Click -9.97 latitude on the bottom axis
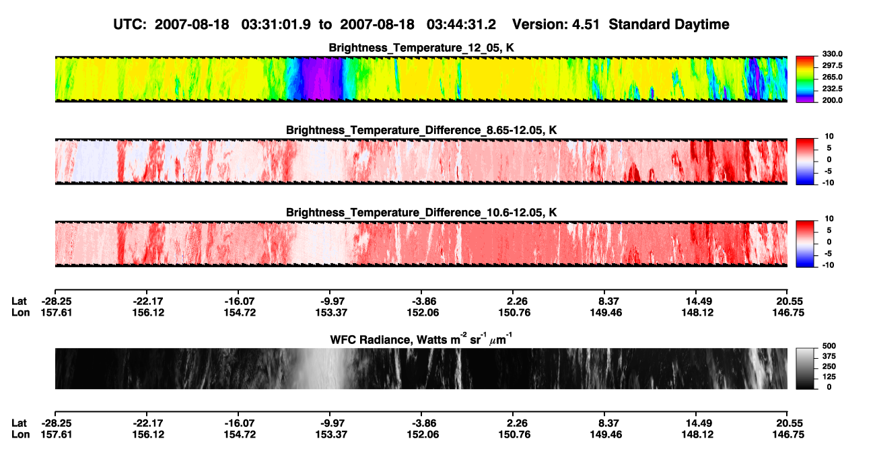 click(x=329, y=423)
